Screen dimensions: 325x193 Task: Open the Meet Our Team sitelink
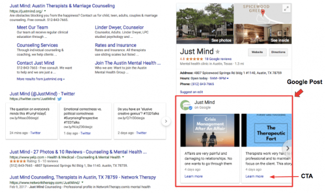[x=33, y=27]
